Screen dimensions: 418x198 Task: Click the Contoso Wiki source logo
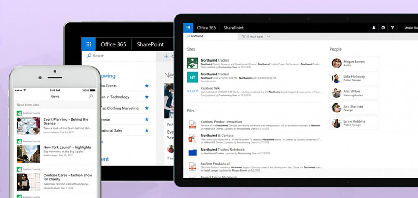click(192, 91)
